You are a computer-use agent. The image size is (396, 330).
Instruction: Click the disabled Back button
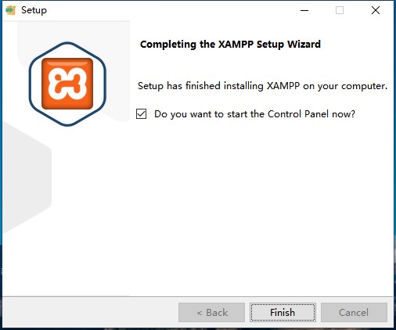(211, 312)
